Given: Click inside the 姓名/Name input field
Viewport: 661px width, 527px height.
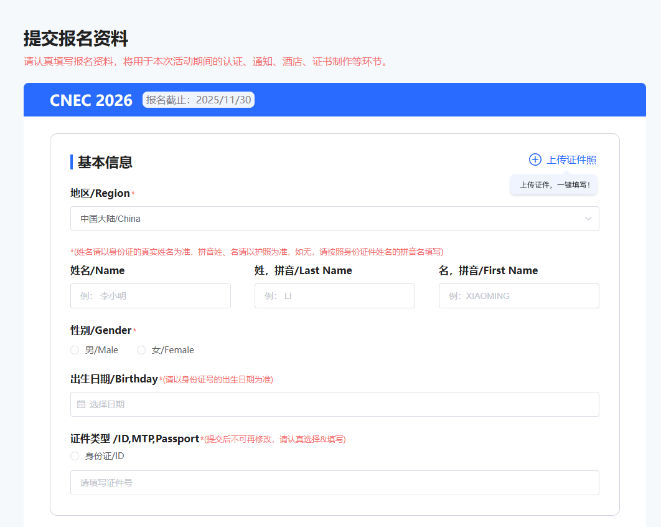Looking at the screenshot, I should 150,296.
